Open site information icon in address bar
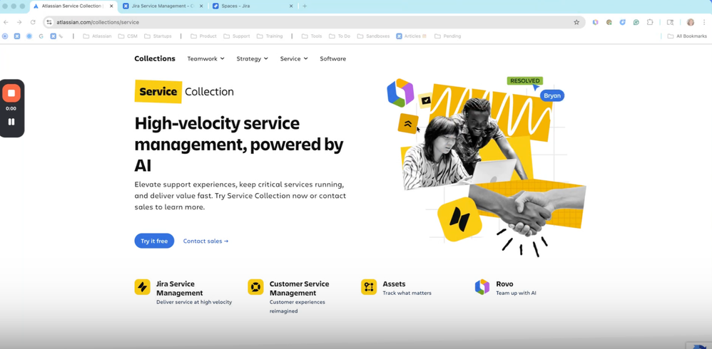This screenshot has height=349, width=712. [49, 22]
